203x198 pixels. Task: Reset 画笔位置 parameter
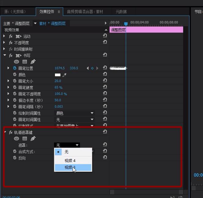(105, 67)
